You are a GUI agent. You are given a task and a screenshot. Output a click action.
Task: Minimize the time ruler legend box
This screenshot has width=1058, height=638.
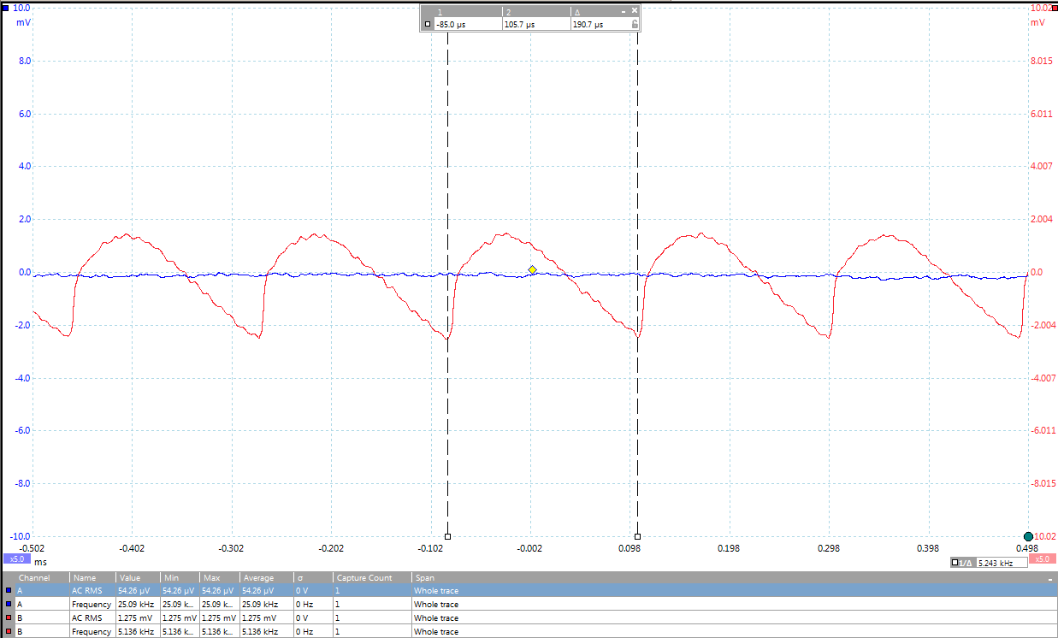point(624,11)
